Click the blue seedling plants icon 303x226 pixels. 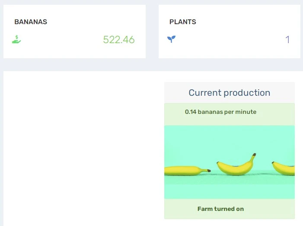171,39
